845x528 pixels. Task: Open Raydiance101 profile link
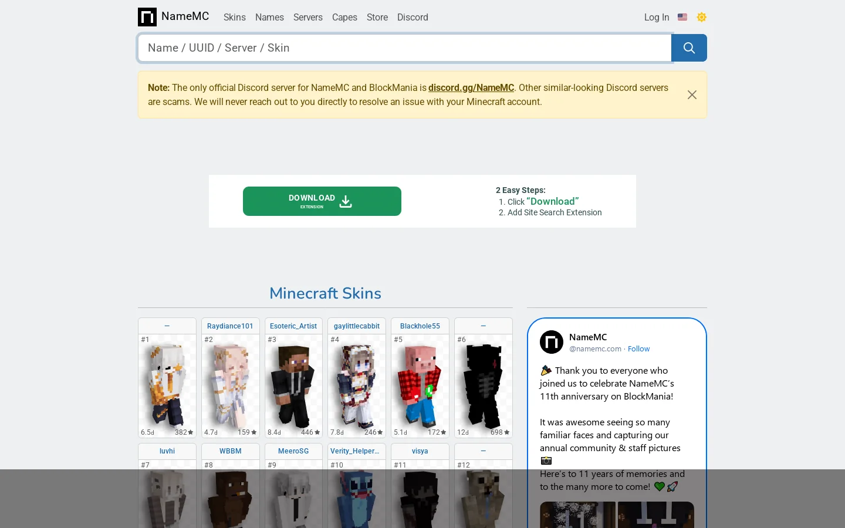pos(230,326)
